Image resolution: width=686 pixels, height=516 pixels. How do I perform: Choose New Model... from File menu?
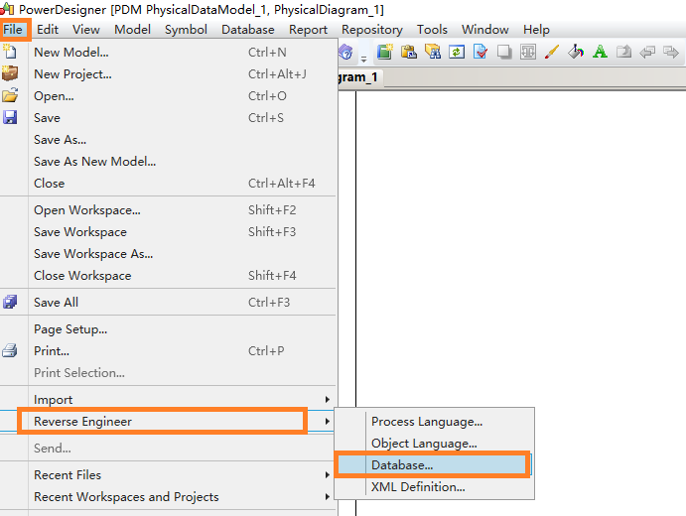168,52
